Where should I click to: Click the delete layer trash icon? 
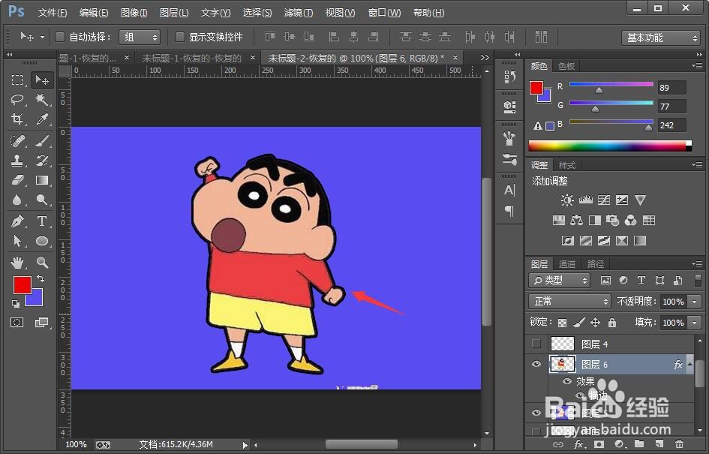coord(679,444)
